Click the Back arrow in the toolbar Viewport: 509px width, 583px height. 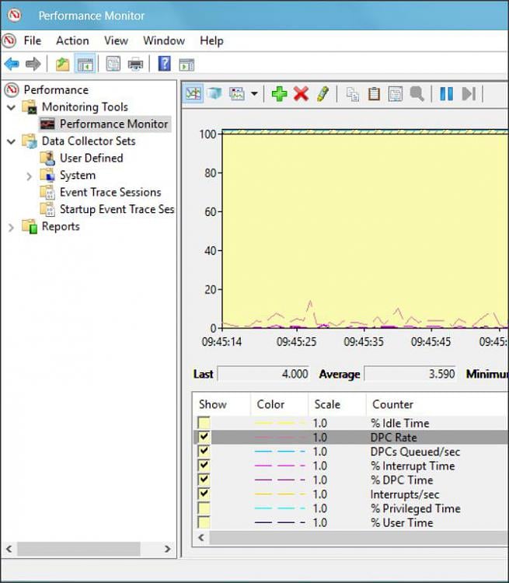(12, 64)
